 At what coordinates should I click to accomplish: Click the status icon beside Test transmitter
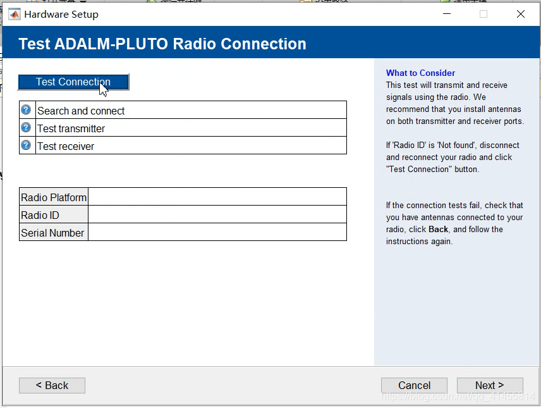coord(26,127)
